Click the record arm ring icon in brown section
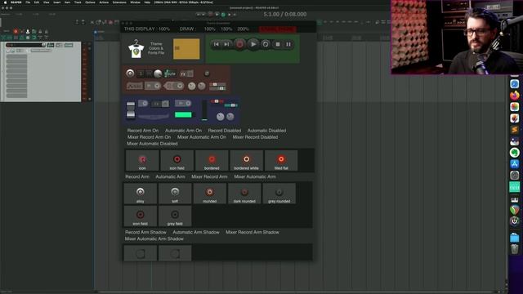The image size is (523, 294). click(x=130, y=73)
